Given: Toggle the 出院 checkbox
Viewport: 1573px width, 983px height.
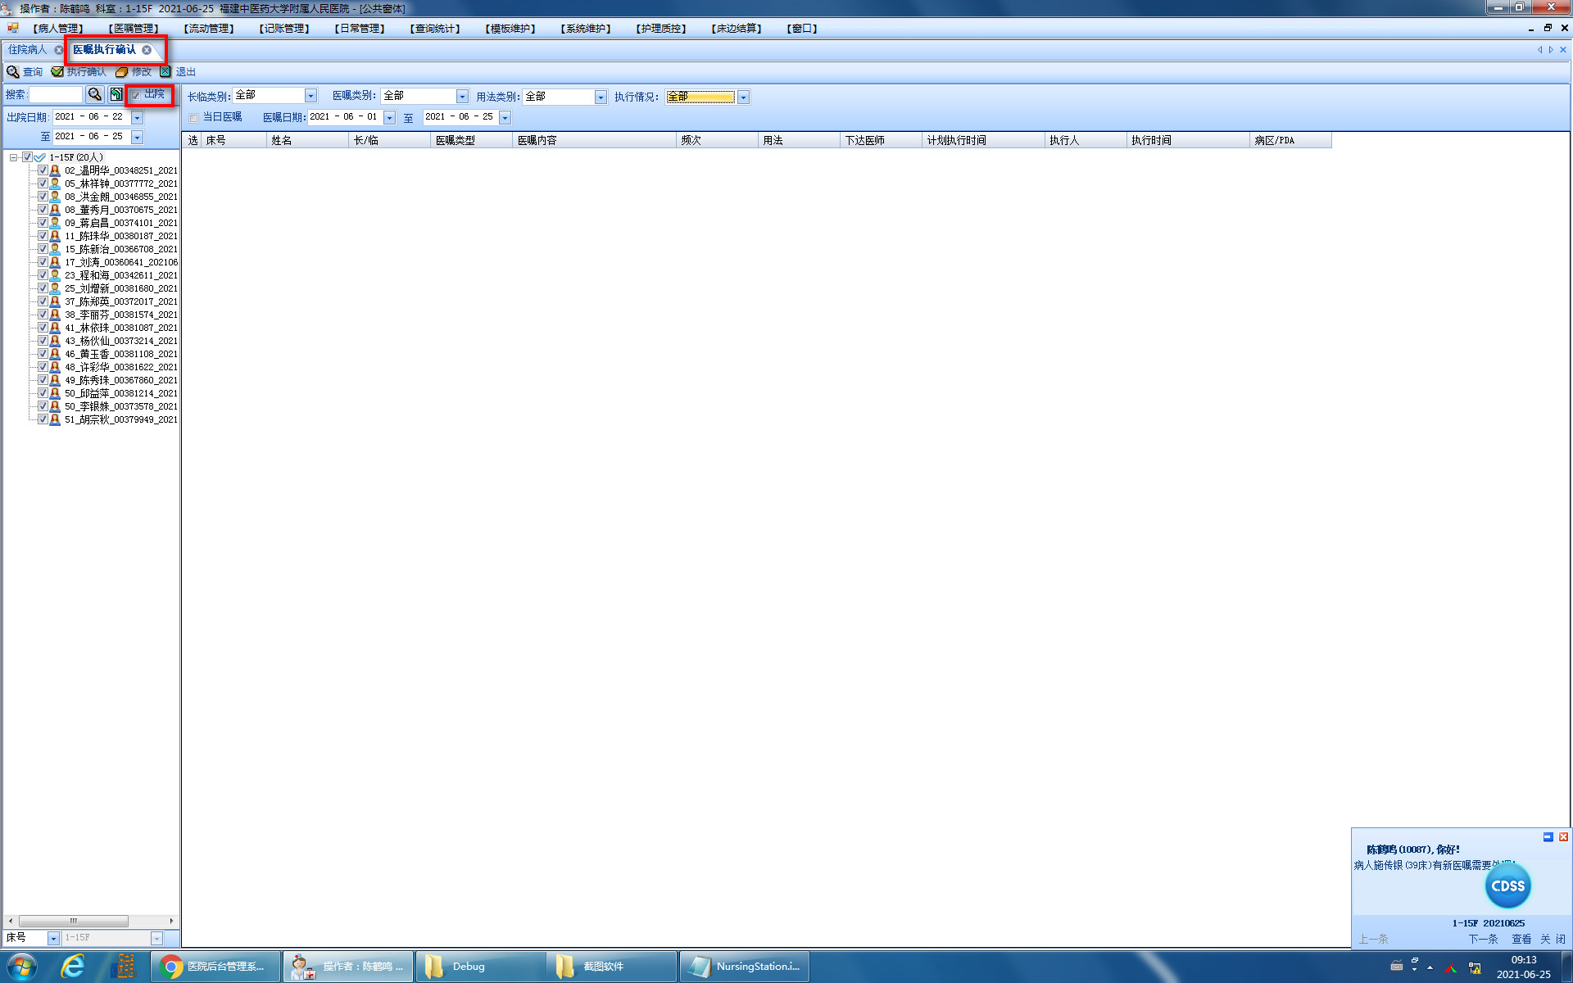Looking at the screenshot, I should [136, 95].
